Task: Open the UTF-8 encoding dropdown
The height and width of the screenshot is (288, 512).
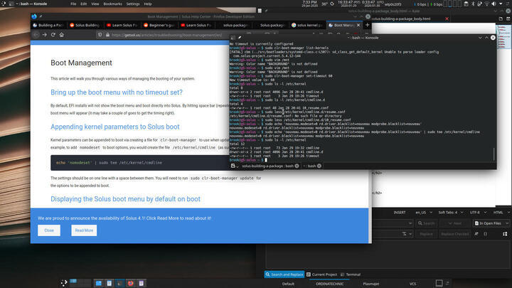Action: [x=478, y=213]
